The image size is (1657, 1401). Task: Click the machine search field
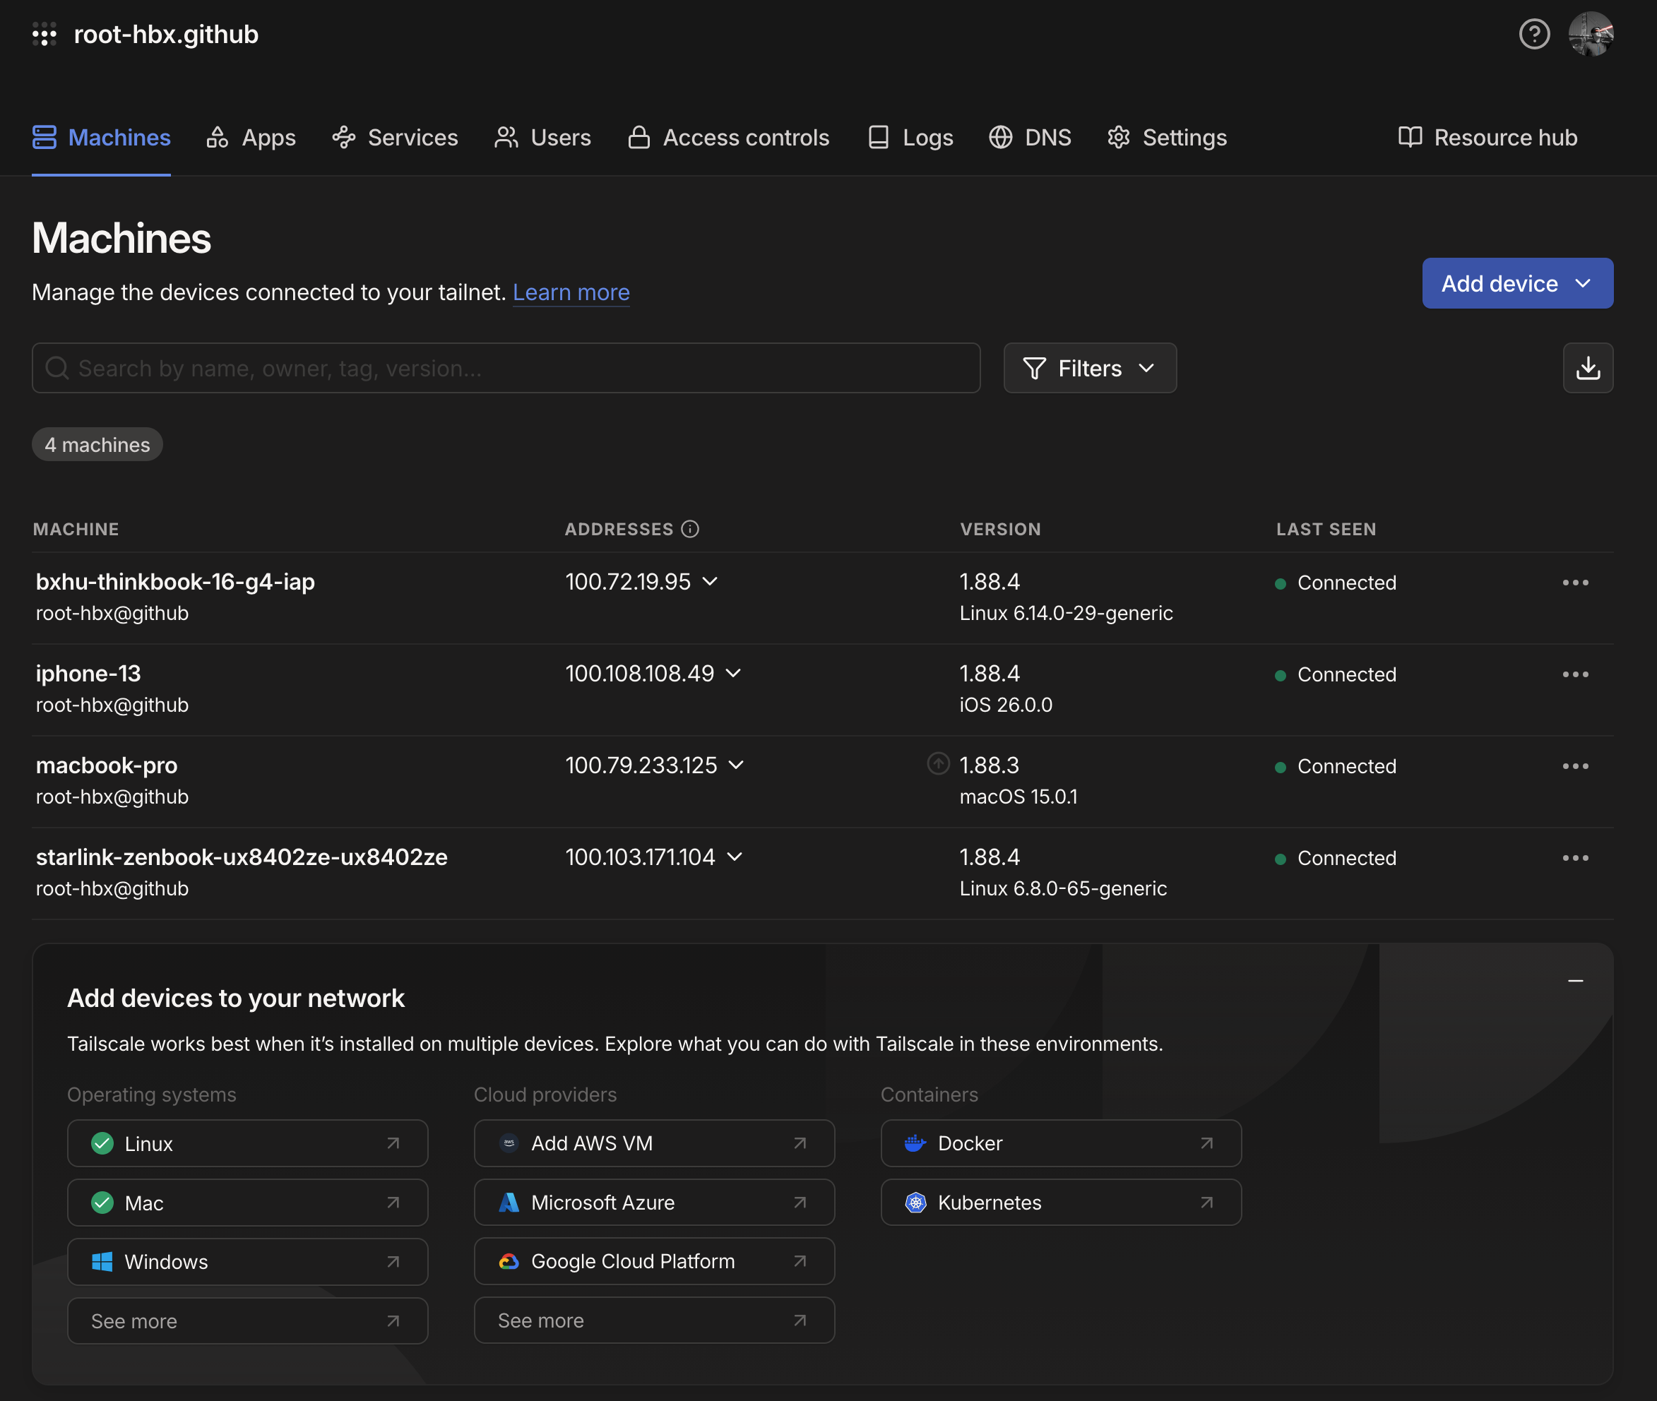(x=506, y=368)
